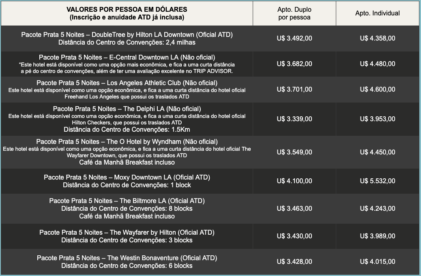Choose The Wayfarer by Hilton package

(127, 233)
